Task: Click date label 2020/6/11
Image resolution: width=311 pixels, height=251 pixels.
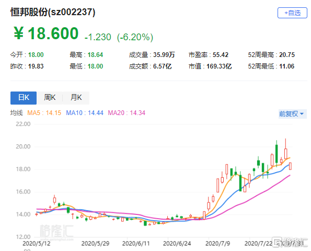Action: (136, 244)
